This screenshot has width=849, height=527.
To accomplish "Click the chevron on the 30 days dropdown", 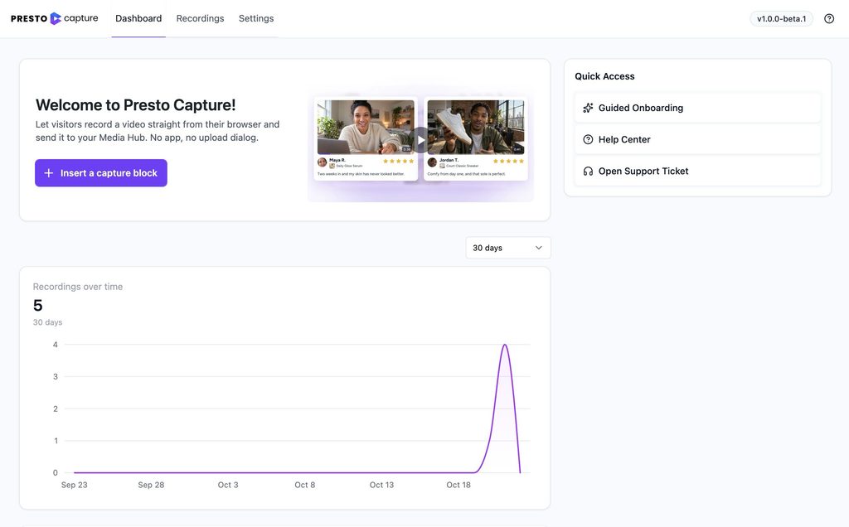I will tap(539, 248).
